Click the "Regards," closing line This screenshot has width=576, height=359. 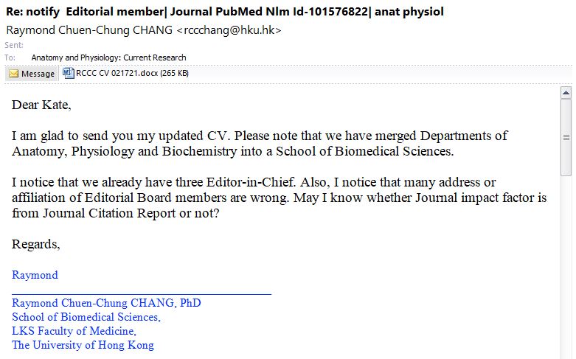click(x=36, y=244)
